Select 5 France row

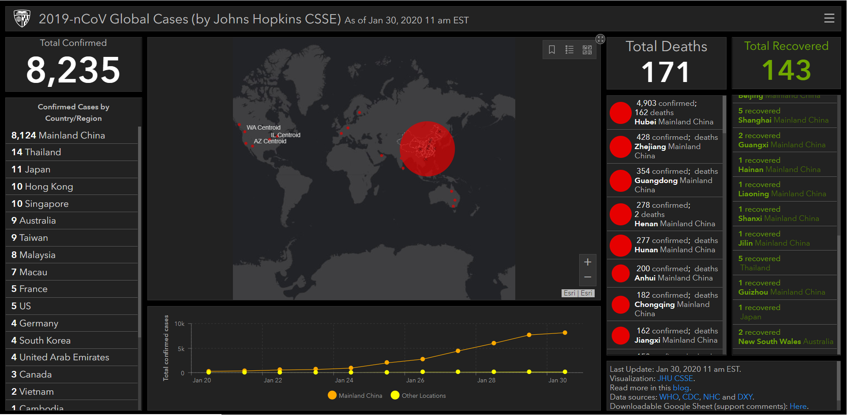[x=72, y=289]
